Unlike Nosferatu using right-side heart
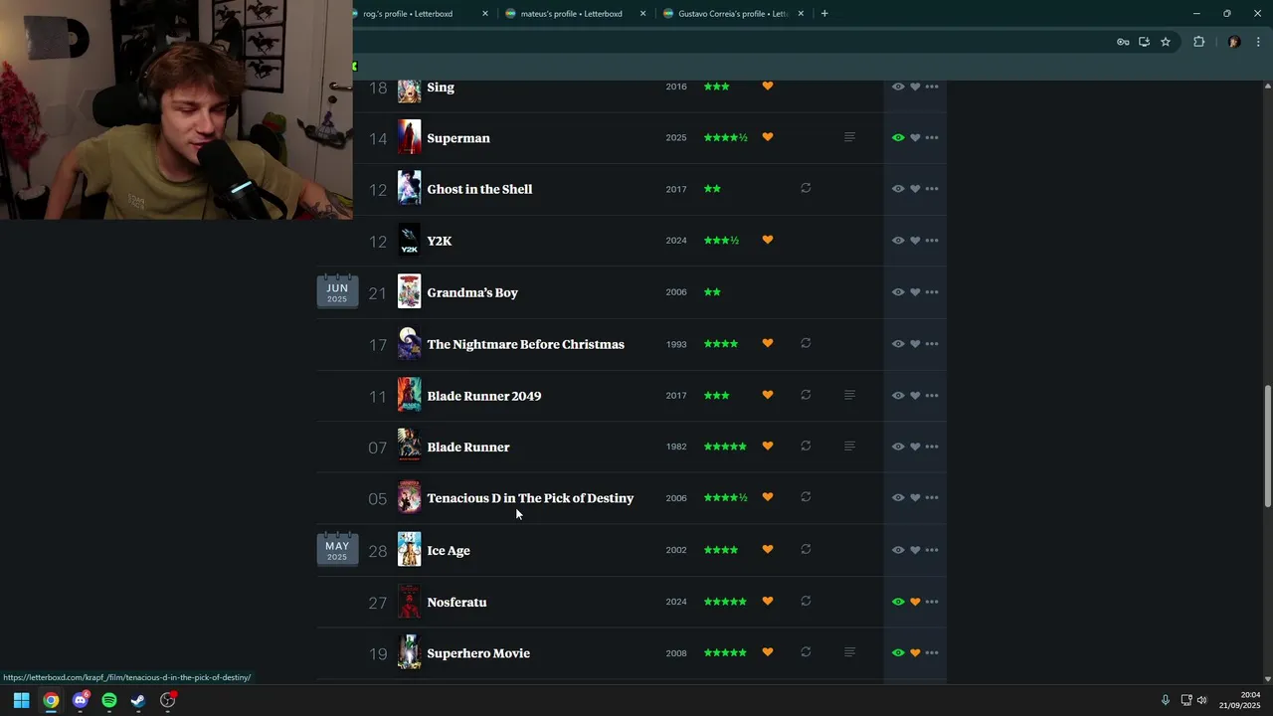1273x716 pixels. click(915, 602)
